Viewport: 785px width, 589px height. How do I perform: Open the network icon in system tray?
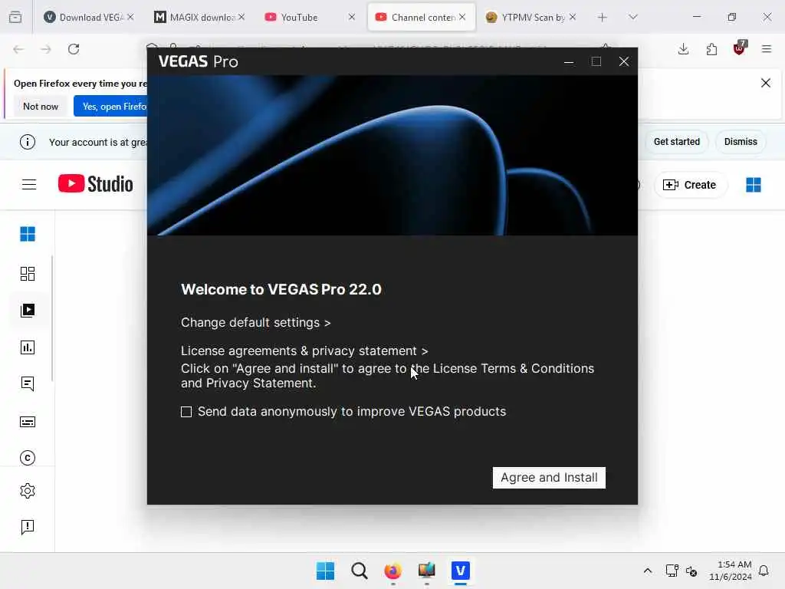[672, 571]
